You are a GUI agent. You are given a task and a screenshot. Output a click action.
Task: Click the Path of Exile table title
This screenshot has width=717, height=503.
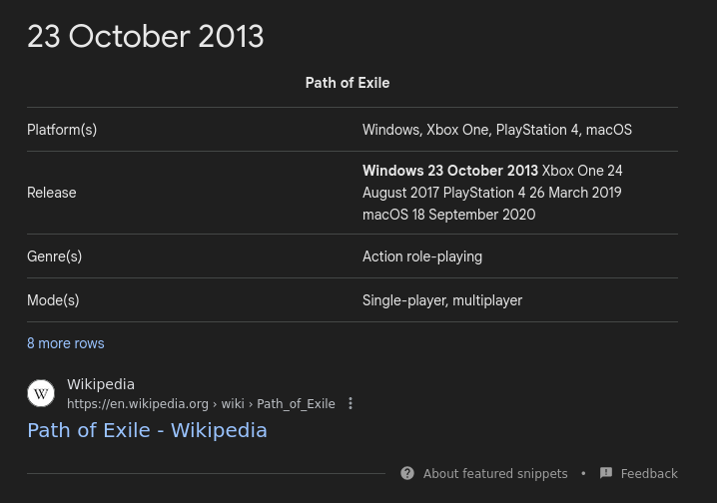pos(348,83)
